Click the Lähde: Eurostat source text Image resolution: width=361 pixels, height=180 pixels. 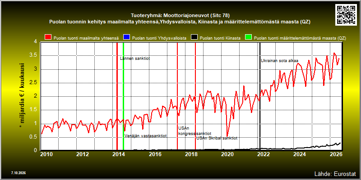pos(335,173)
